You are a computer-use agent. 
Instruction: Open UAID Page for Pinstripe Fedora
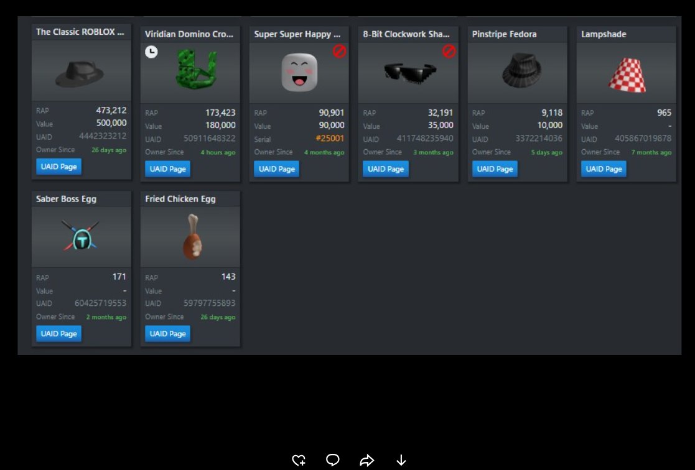[495, 168]
